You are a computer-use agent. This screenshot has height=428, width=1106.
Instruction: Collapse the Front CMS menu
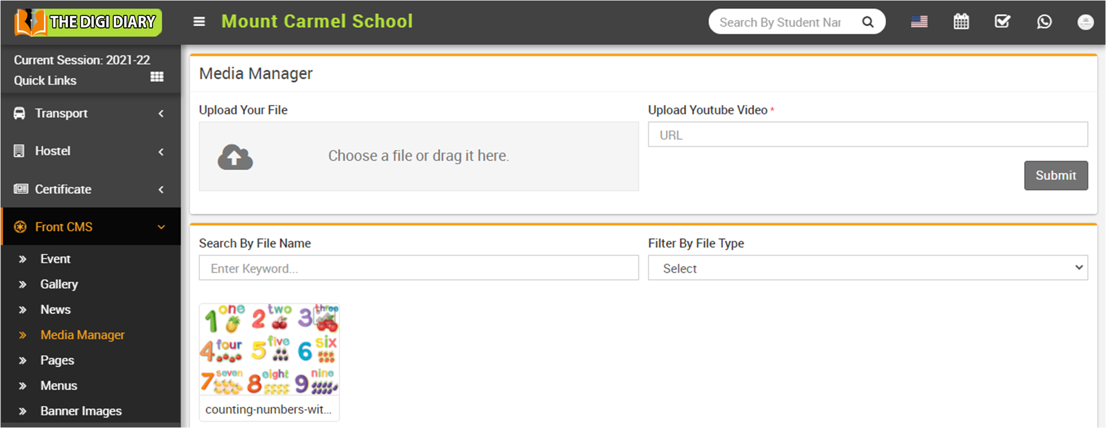pyautogui.click(x=90, y=227)
